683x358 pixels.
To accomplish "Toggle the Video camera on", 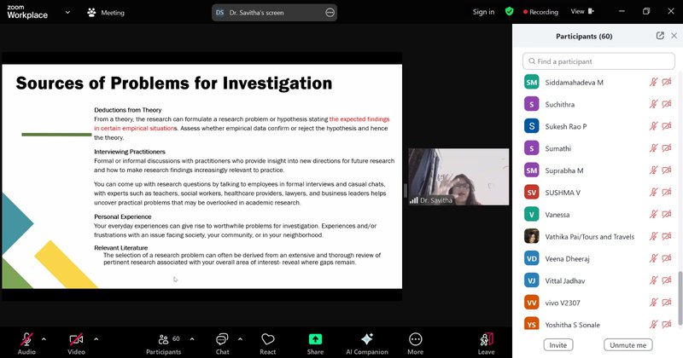I will 76,338.
